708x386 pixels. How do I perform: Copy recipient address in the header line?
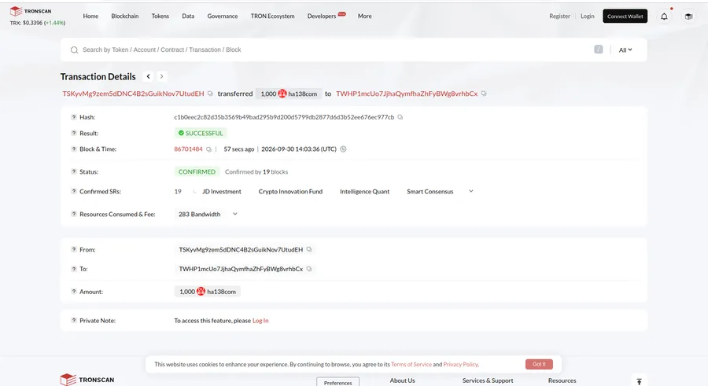484,94
